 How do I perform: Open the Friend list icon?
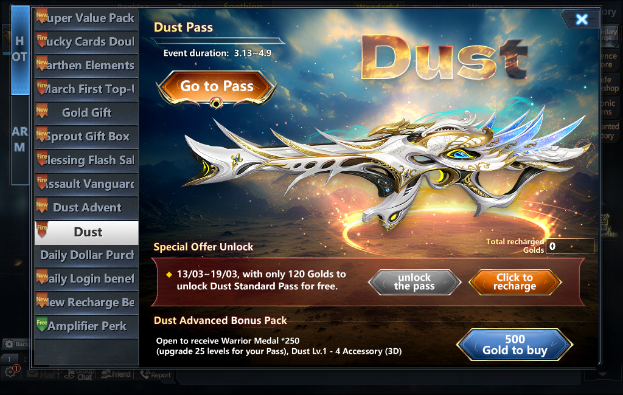pyautogui.click(x=106, y=374)
